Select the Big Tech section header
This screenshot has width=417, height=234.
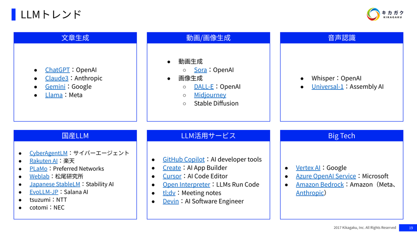tap(342, 136)
